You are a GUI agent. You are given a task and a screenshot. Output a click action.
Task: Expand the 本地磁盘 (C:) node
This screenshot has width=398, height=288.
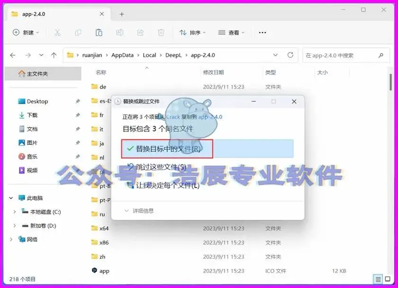pyautogui.click(x=15, y=212)
